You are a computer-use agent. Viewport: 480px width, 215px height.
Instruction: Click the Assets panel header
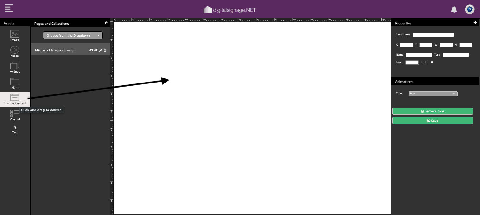pos(9,23)
